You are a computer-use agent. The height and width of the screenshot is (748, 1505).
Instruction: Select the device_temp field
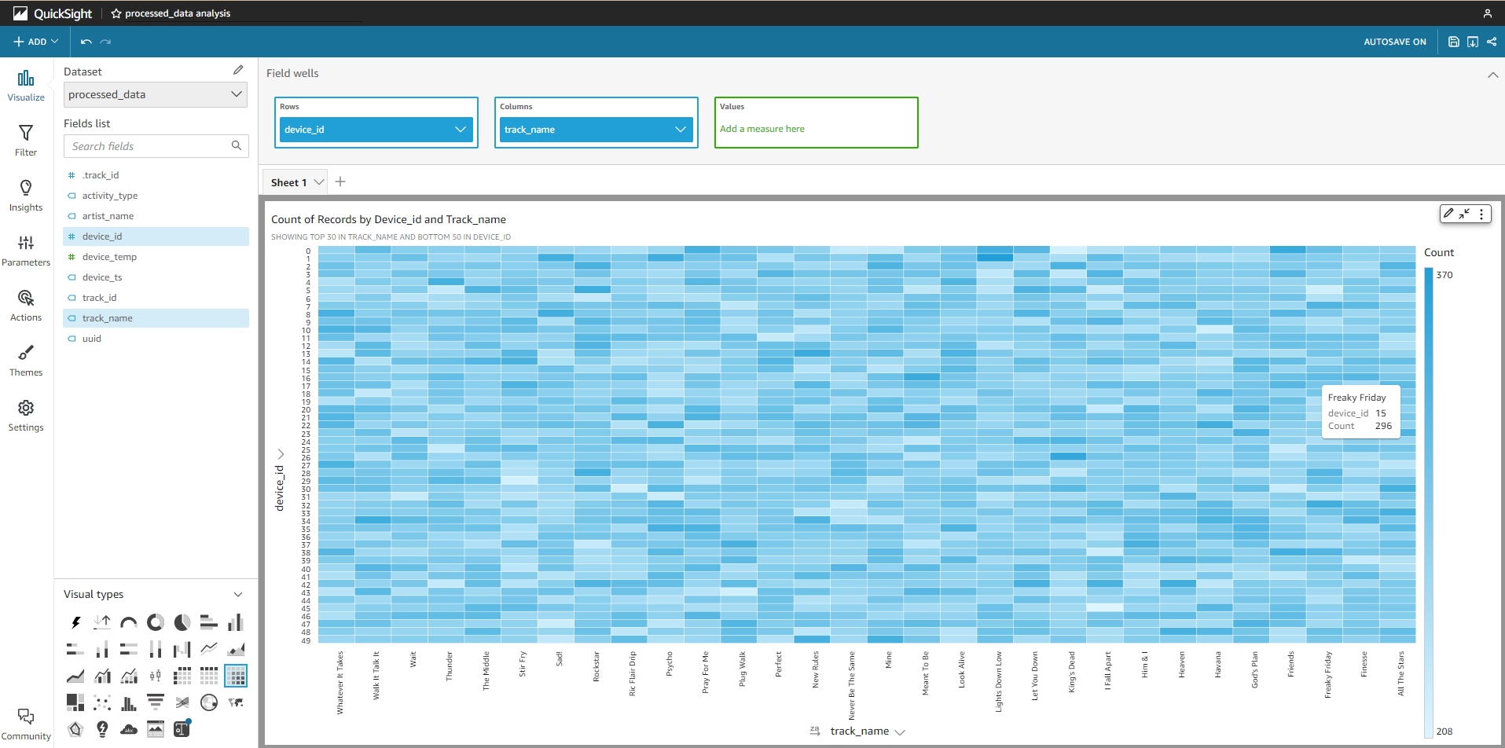[x=156, y=257]
